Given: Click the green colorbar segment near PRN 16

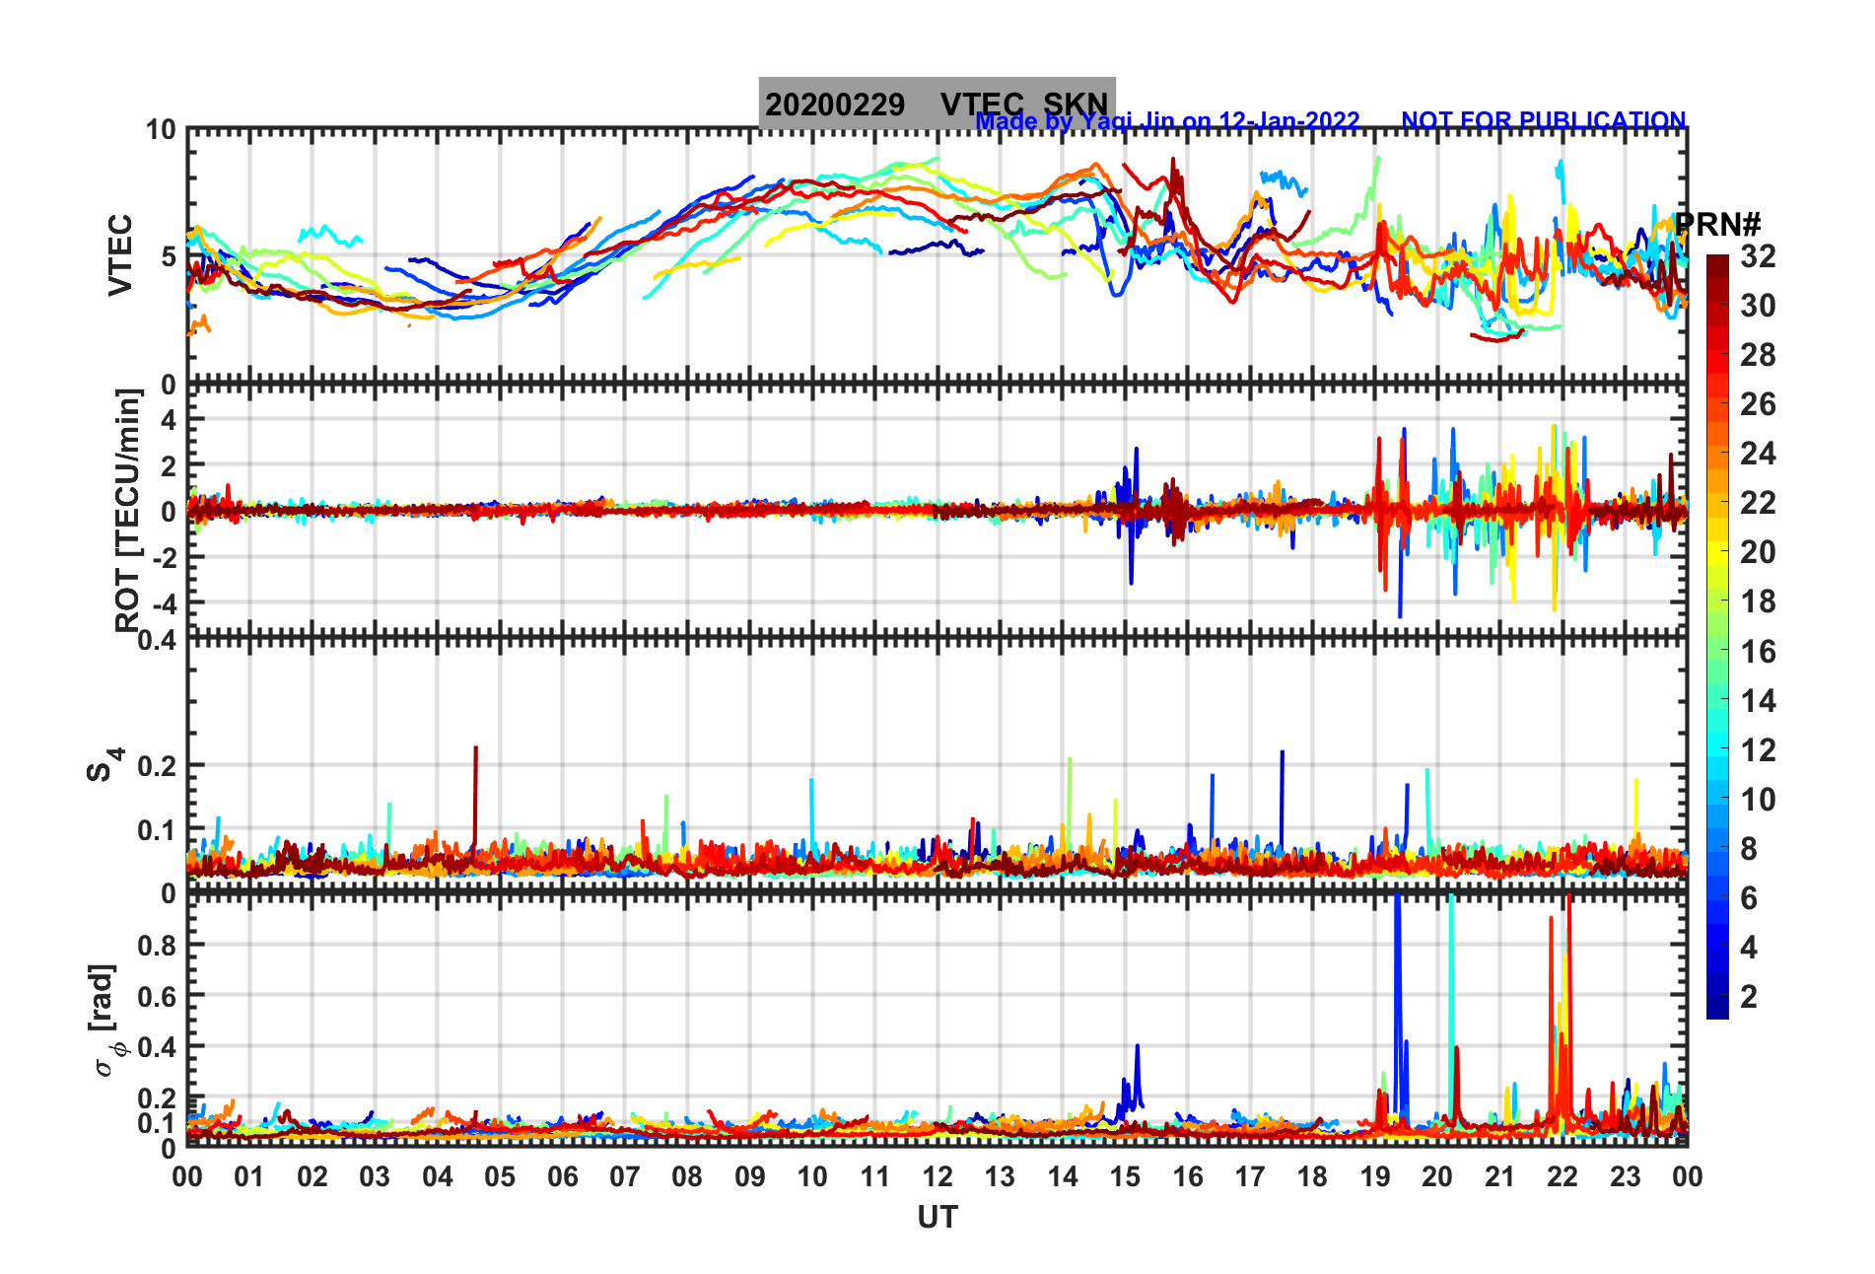Looking at the screenshot, I should 1718,651.
